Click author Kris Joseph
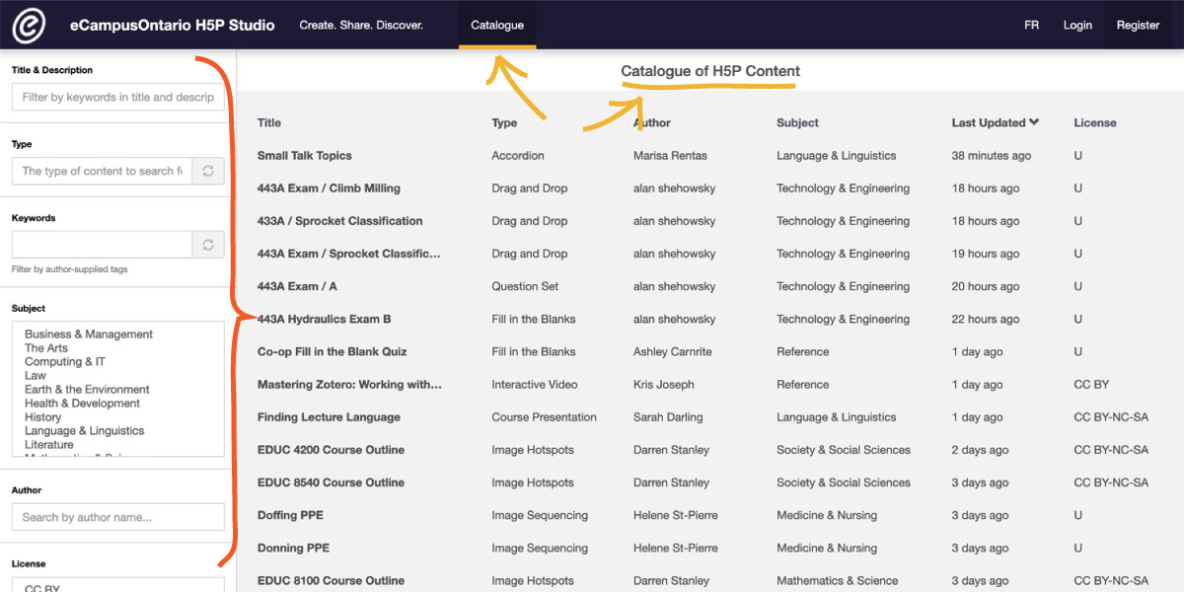Viewport: 1184px width, 592px height. [x=664, y=384]
